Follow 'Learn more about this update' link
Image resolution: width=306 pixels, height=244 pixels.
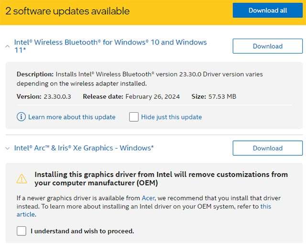(72, 117)
